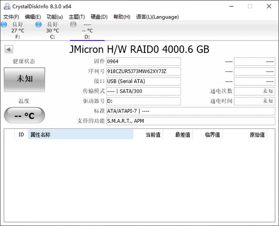Open the 主题(T) menu

[77, 17]
